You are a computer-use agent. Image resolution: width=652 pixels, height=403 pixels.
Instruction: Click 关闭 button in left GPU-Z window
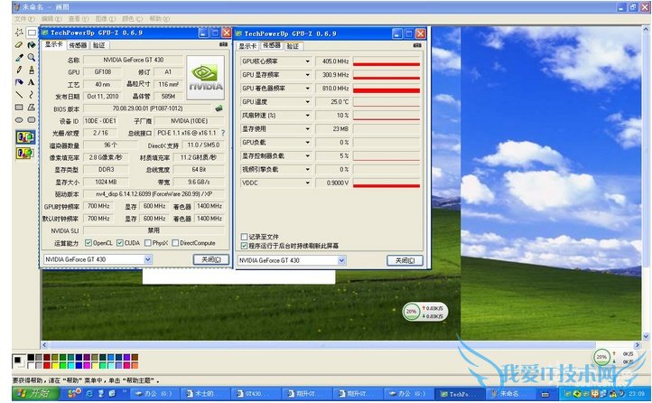pyautogui.click(x=210, y=259)
